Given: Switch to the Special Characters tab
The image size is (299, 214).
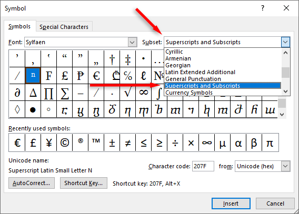Looking at the screenshot, I should pyautogui.click(x=64, y=27).
